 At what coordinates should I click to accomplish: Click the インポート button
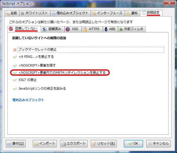[45, 144]
